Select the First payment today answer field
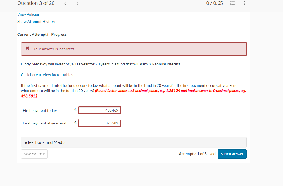 coord(100,110)
